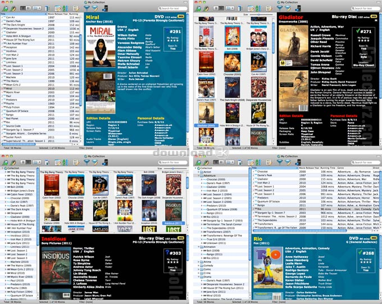382x304 pixels.
Task: Click Title column header in top-left window
Action: point(24,14)
